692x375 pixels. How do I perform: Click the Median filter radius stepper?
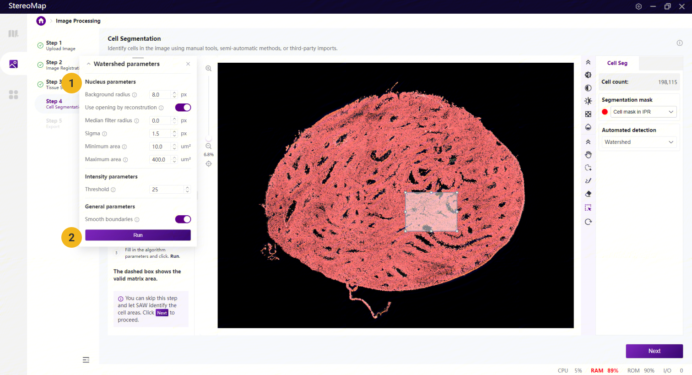click(x=174, y=120)
